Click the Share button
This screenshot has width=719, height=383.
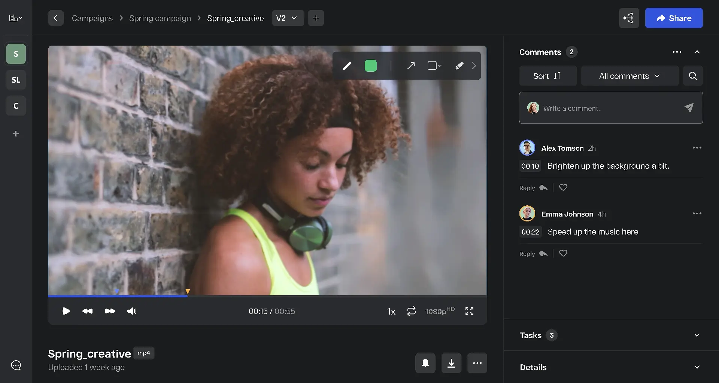pos(674,18)
